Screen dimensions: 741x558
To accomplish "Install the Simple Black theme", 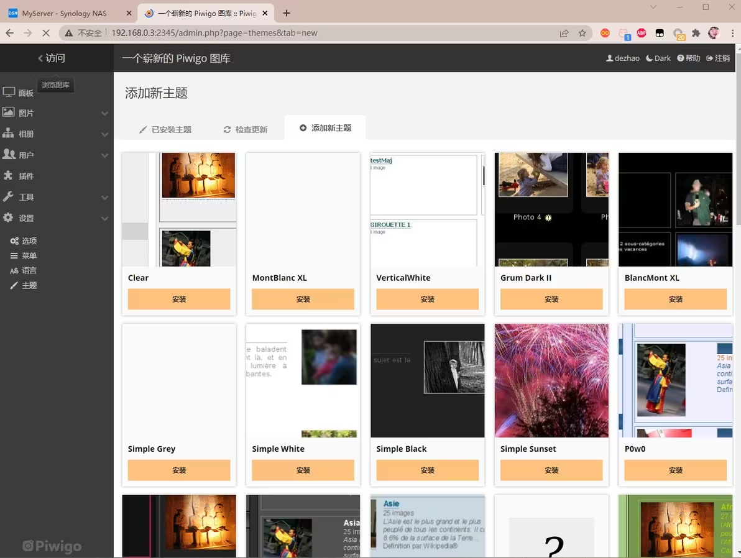I will point(427,470).
